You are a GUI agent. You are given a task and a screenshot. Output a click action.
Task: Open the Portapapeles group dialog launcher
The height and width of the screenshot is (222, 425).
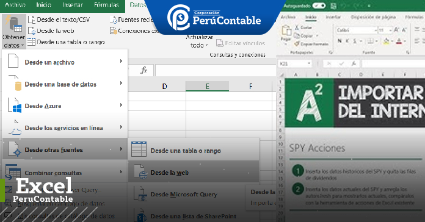pos(331,52)
